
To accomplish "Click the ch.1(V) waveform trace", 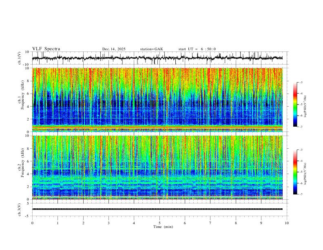I will (x=157, y=58).
